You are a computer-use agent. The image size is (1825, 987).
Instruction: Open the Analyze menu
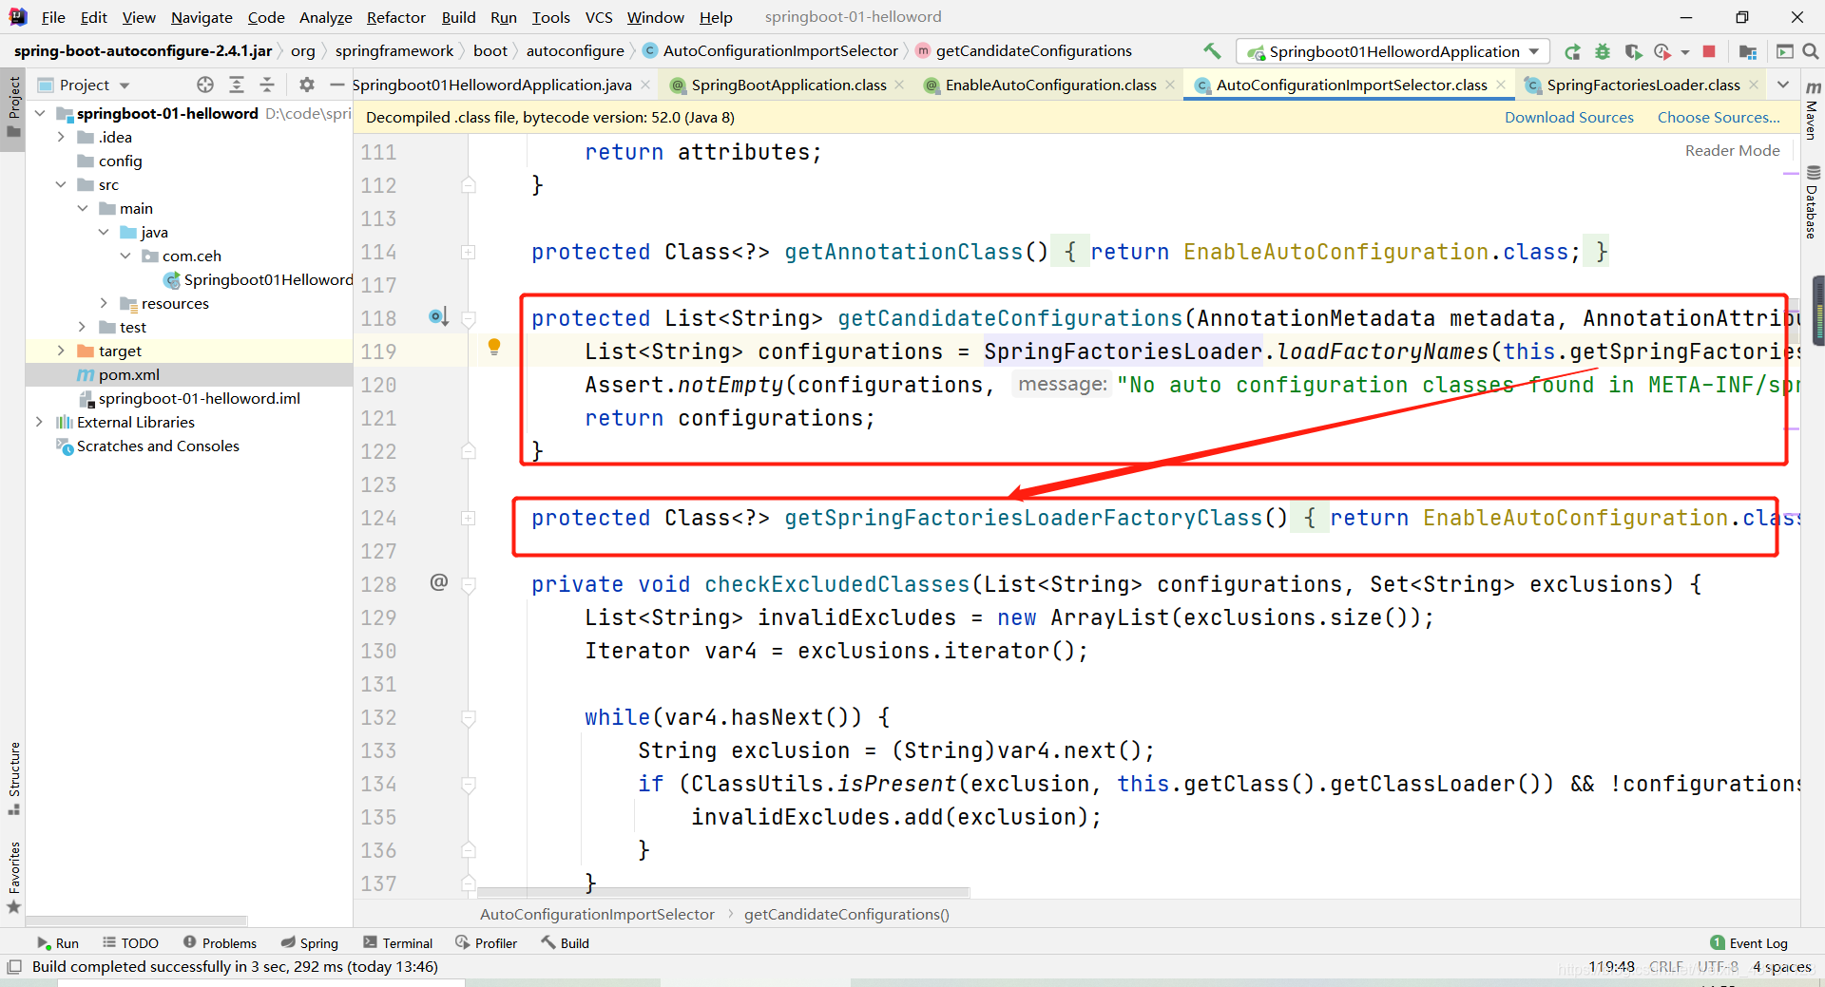325,17
